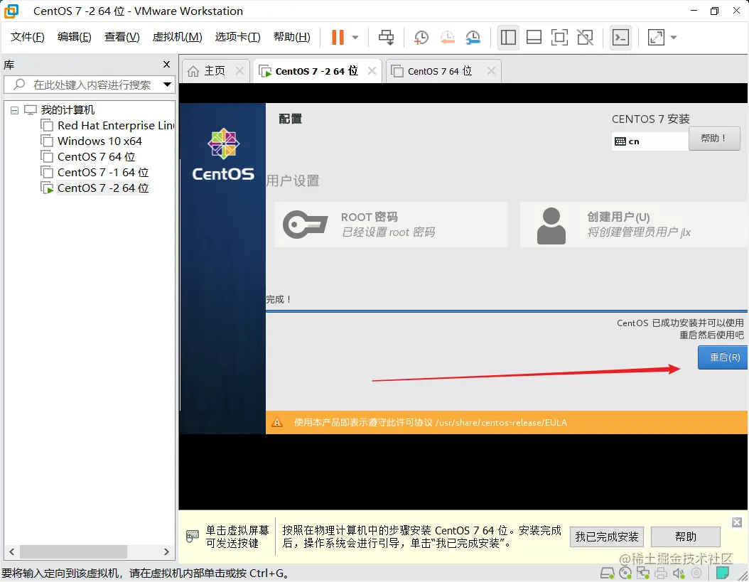This screenshot has width=749, height=582.
Task: Open the 选项卡(T) menu
Action: click(237, 37)
